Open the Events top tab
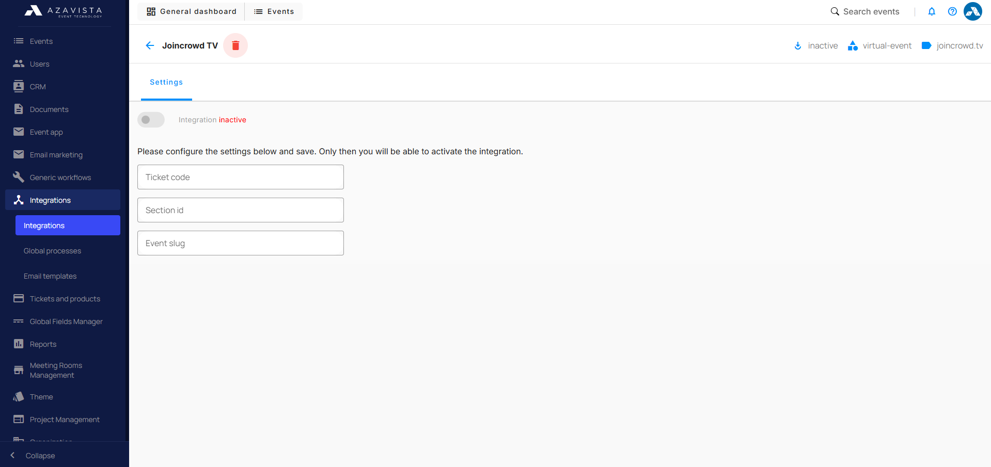The width and height of the screenshot is (991, 467). (x=274, y=11)
